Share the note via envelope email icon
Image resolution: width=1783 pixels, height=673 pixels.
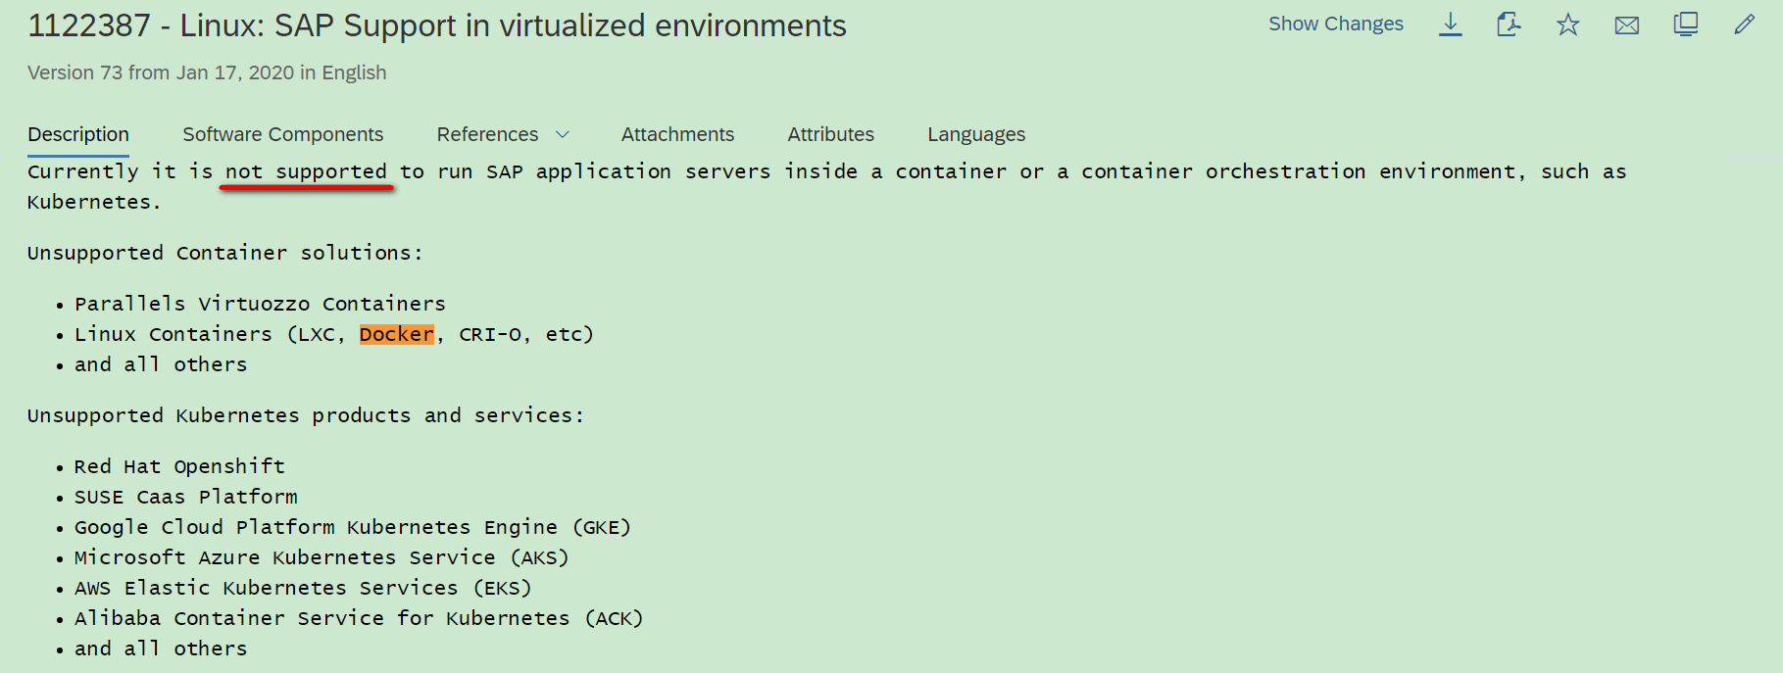click(1627, 25)
